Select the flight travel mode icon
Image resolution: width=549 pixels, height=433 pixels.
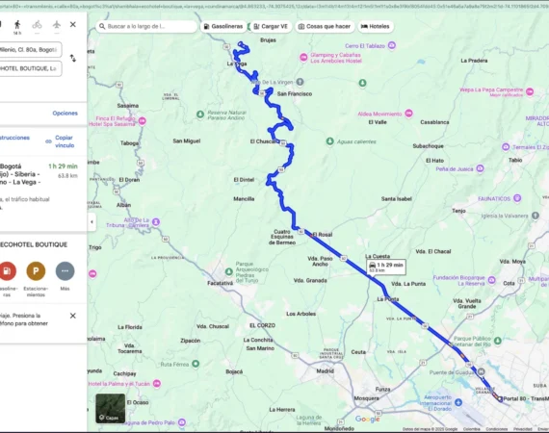tap(57, 25)
